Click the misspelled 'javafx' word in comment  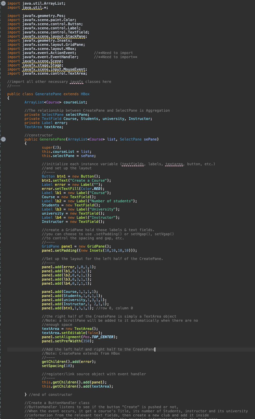click(76, 82)
